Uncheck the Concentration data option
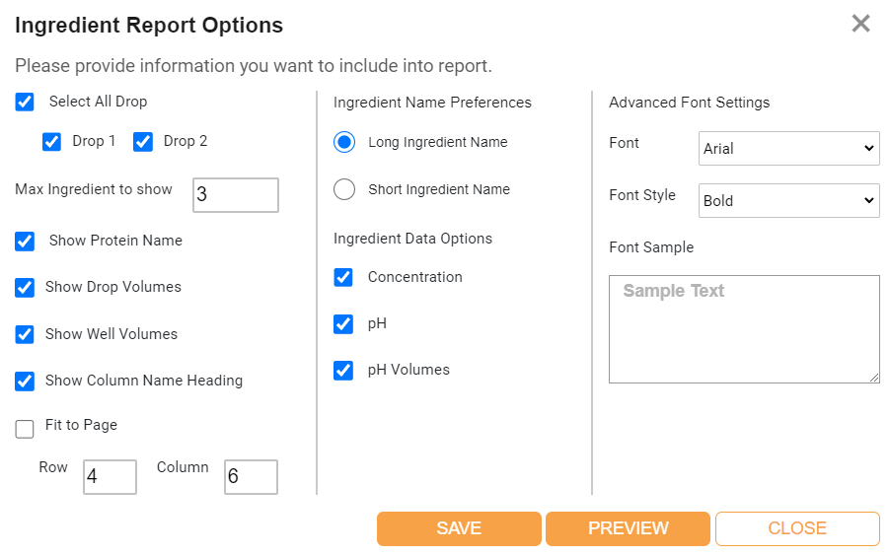 pyautogui.click(x=343, y=278)
